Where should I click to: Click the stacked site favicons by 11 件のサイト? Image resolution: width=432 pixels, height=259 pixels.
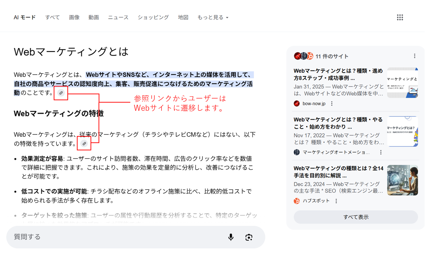303,56
